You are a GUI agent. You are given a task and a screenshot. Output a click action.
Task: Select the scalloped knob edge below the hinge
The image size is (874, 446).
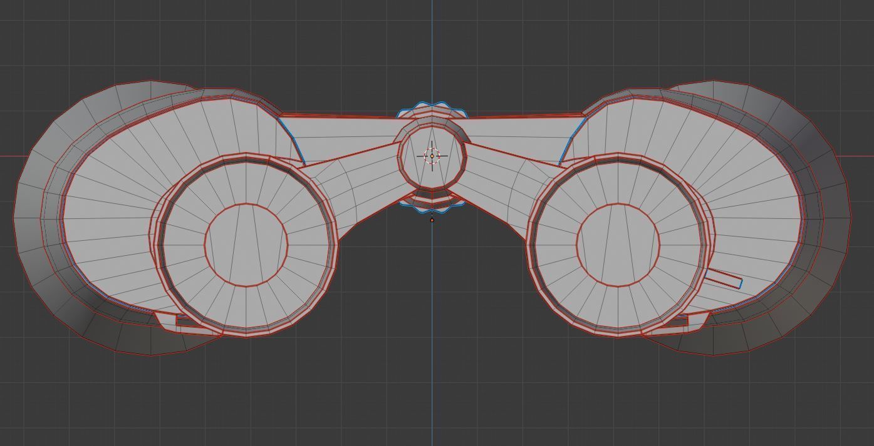click(x=432, y=205)
